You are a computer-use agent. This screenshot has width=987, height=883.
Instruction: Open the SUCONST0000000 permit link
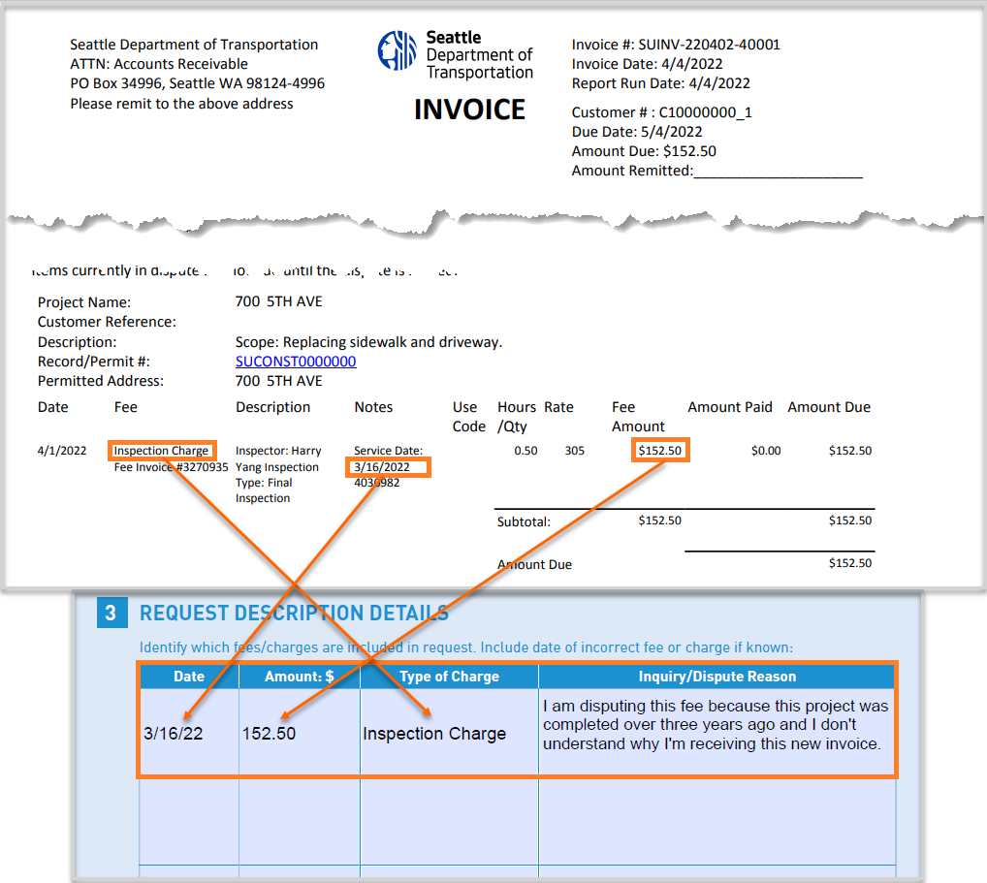(295, 362)
